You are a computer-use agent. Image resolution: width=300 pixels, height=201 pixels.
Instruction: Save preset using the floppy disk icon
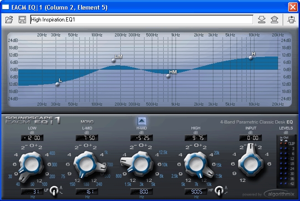(22, 20)
